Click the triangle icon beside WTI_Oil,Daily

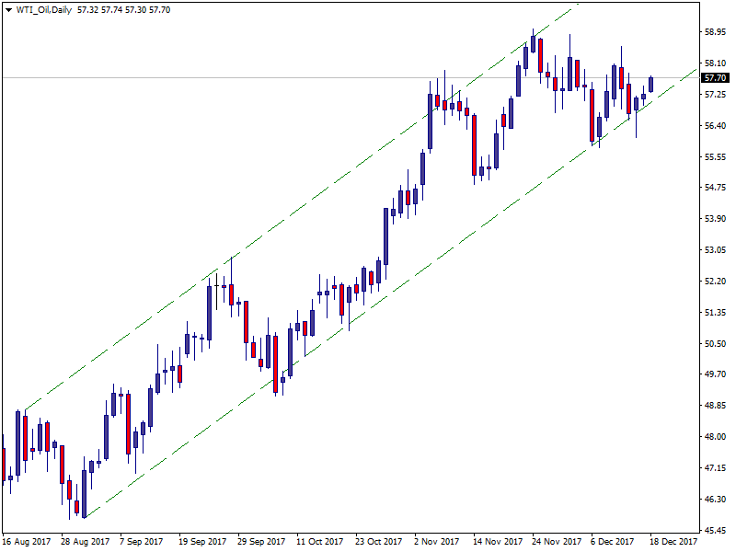coord(9,9)
